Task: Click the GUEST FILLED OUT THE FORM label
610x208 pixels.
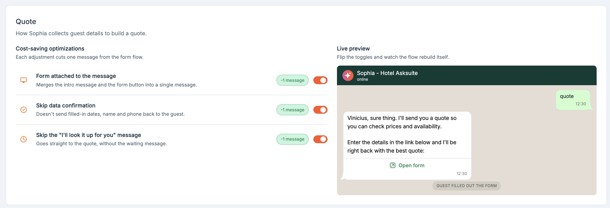Action: 467,186
